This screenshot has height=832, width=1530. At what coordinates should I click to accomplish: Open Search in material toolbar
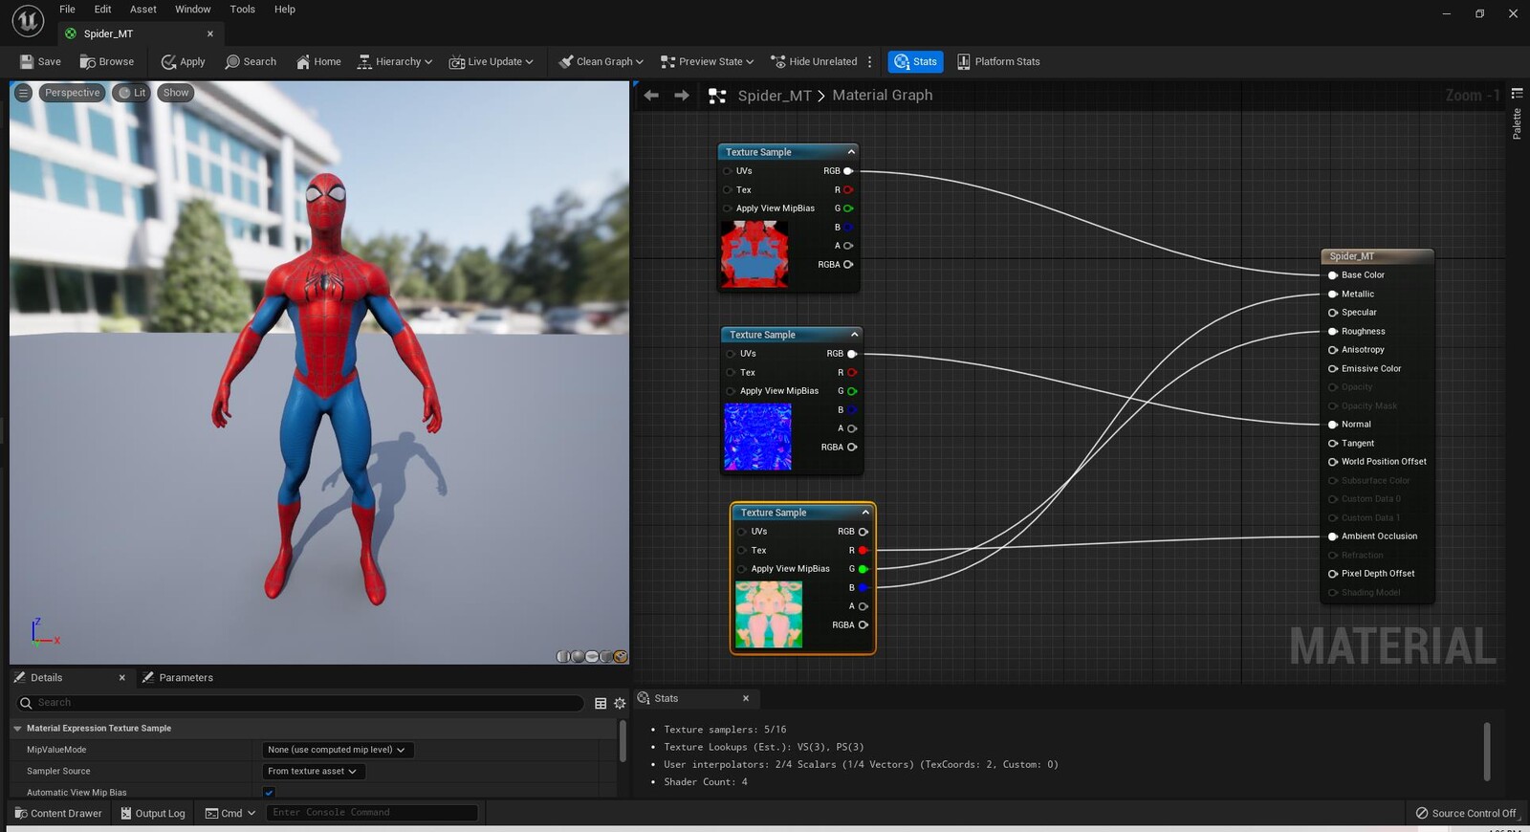point(251,61)
